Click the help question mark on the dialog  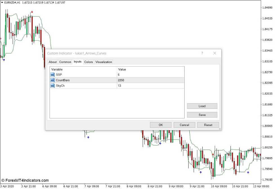tap(202, 53)
